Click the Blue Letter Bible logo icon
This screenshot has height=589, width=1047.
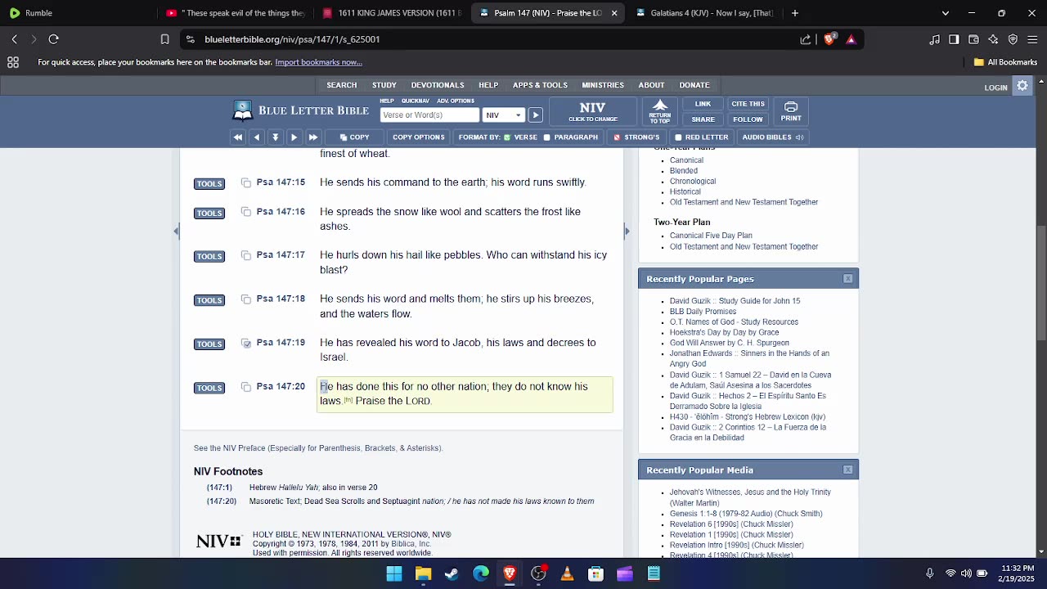coord(243,110)
